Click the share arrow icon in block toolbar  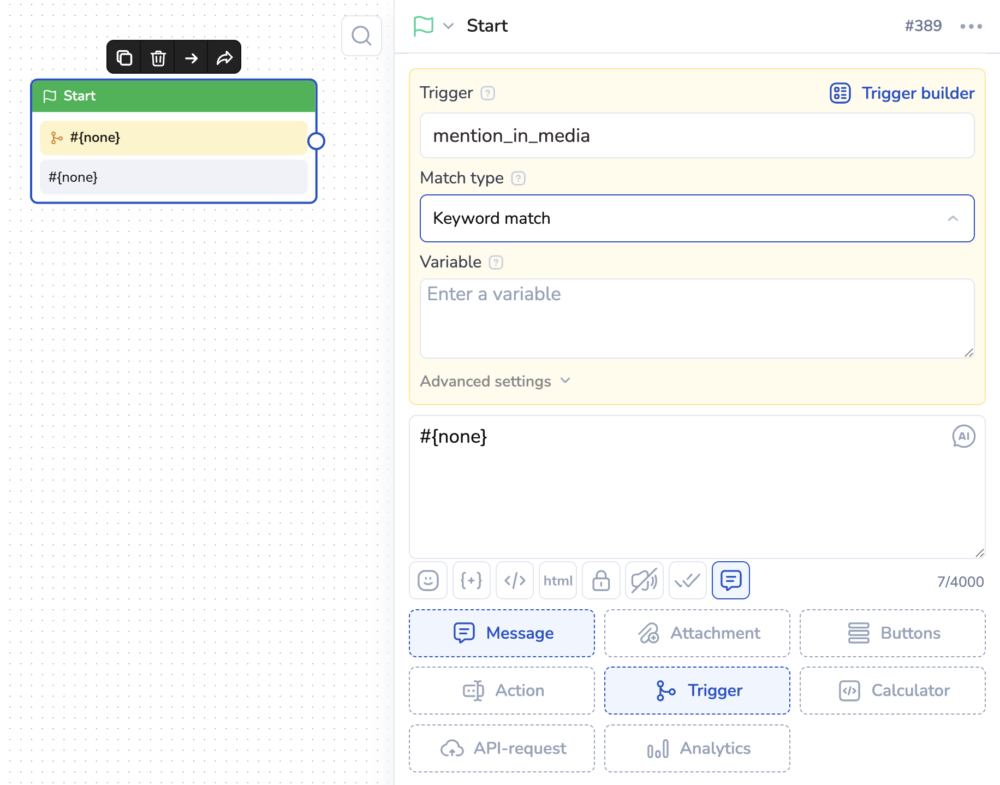tap(224, 57)
